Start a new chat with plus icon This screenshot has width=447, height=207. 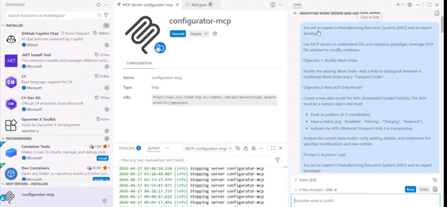pos(398,5)
